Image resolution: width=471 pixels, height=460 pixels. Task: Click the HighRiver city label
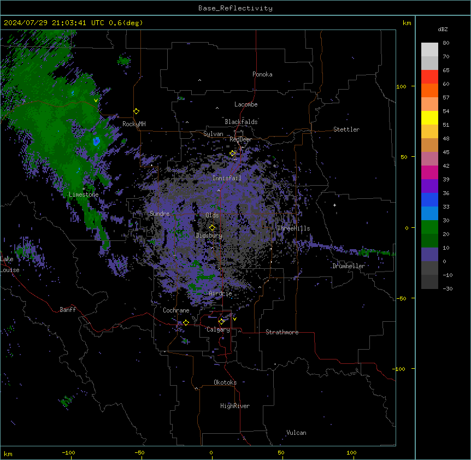coord(235,406)
